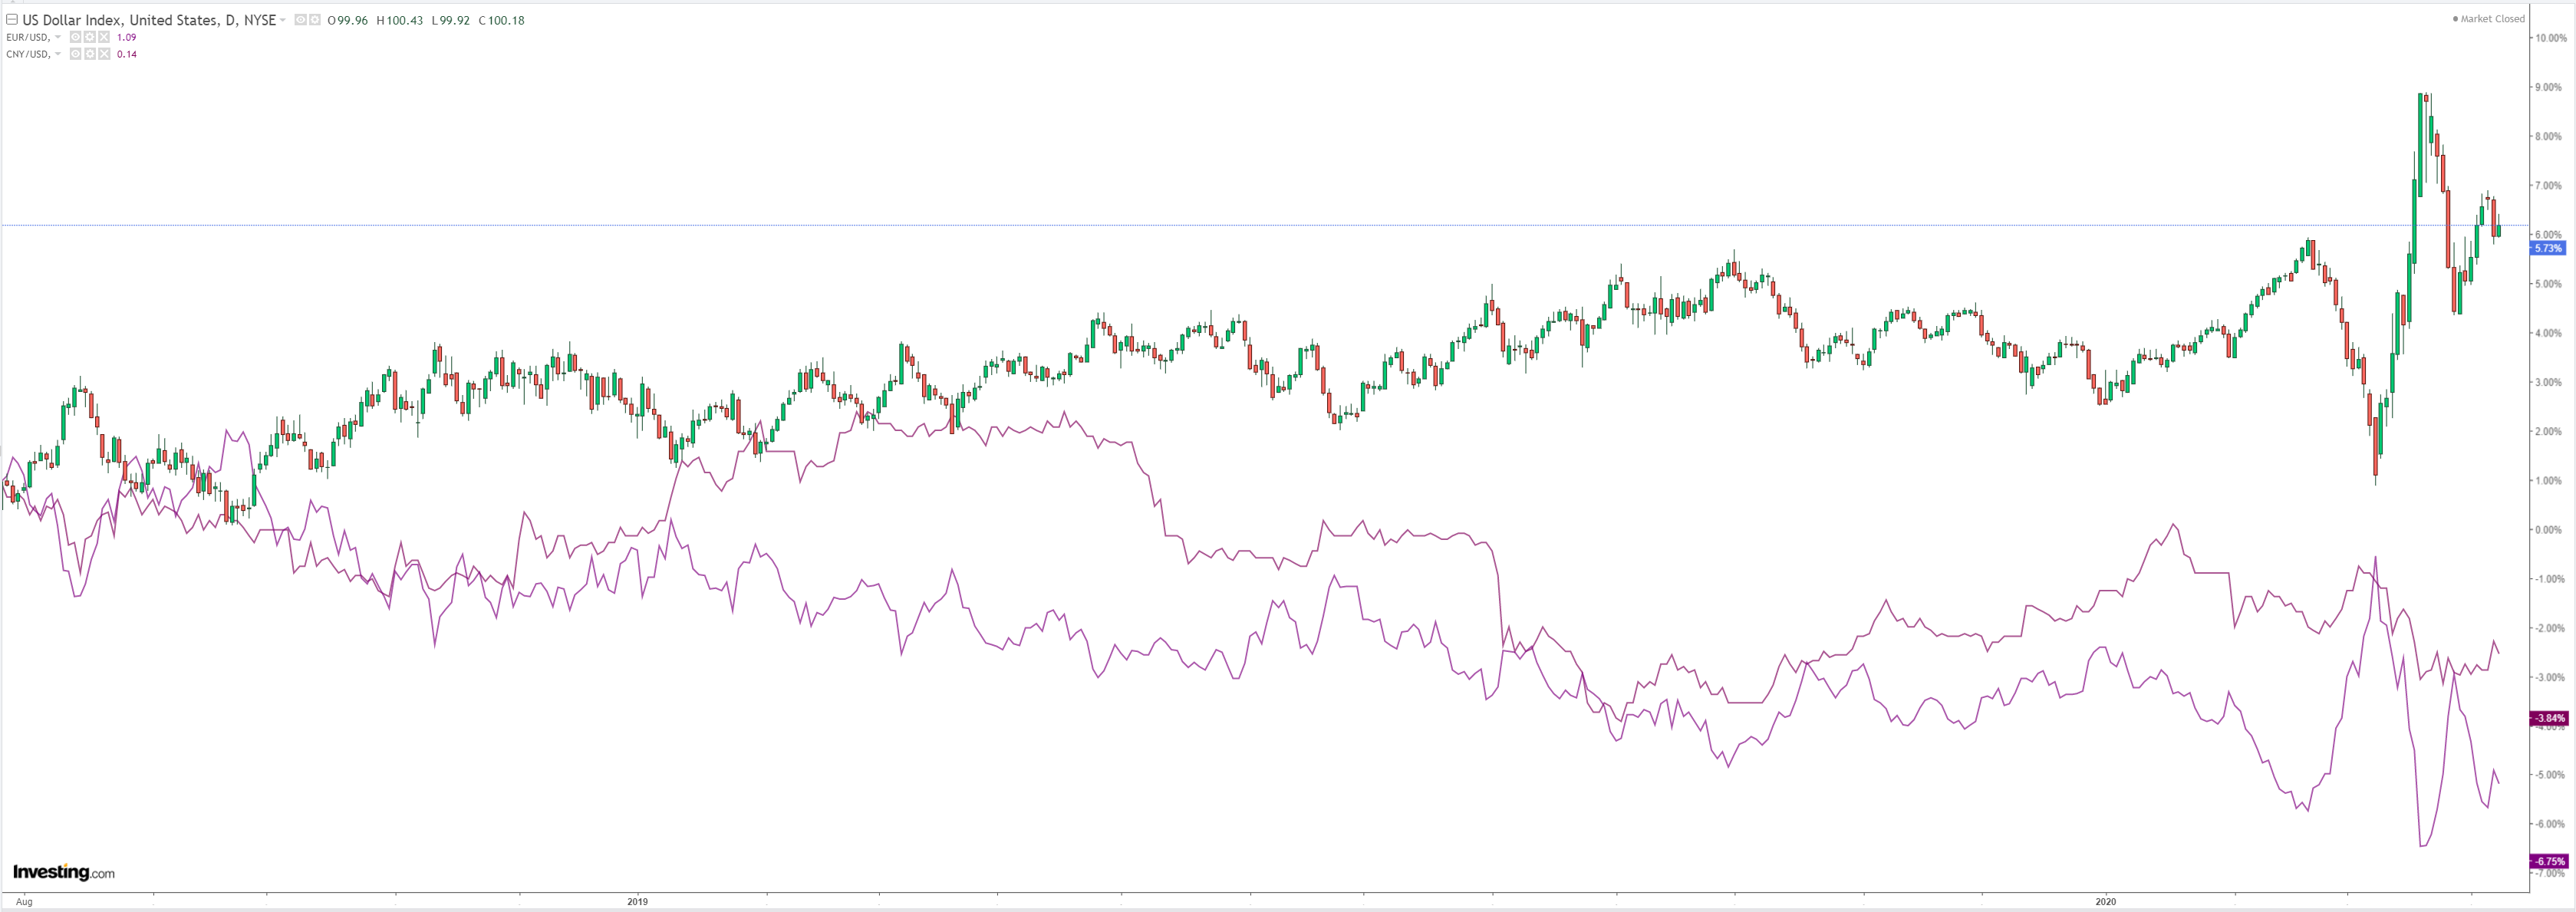Click the -6.75% purple price label
Image resolution: width=2576 pixels, height=912 pixels.
point(2548,861)
